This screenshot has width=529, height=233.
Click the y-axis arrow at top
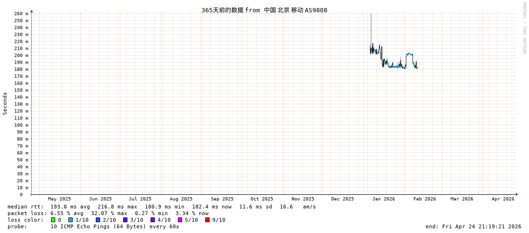point(32,11)
